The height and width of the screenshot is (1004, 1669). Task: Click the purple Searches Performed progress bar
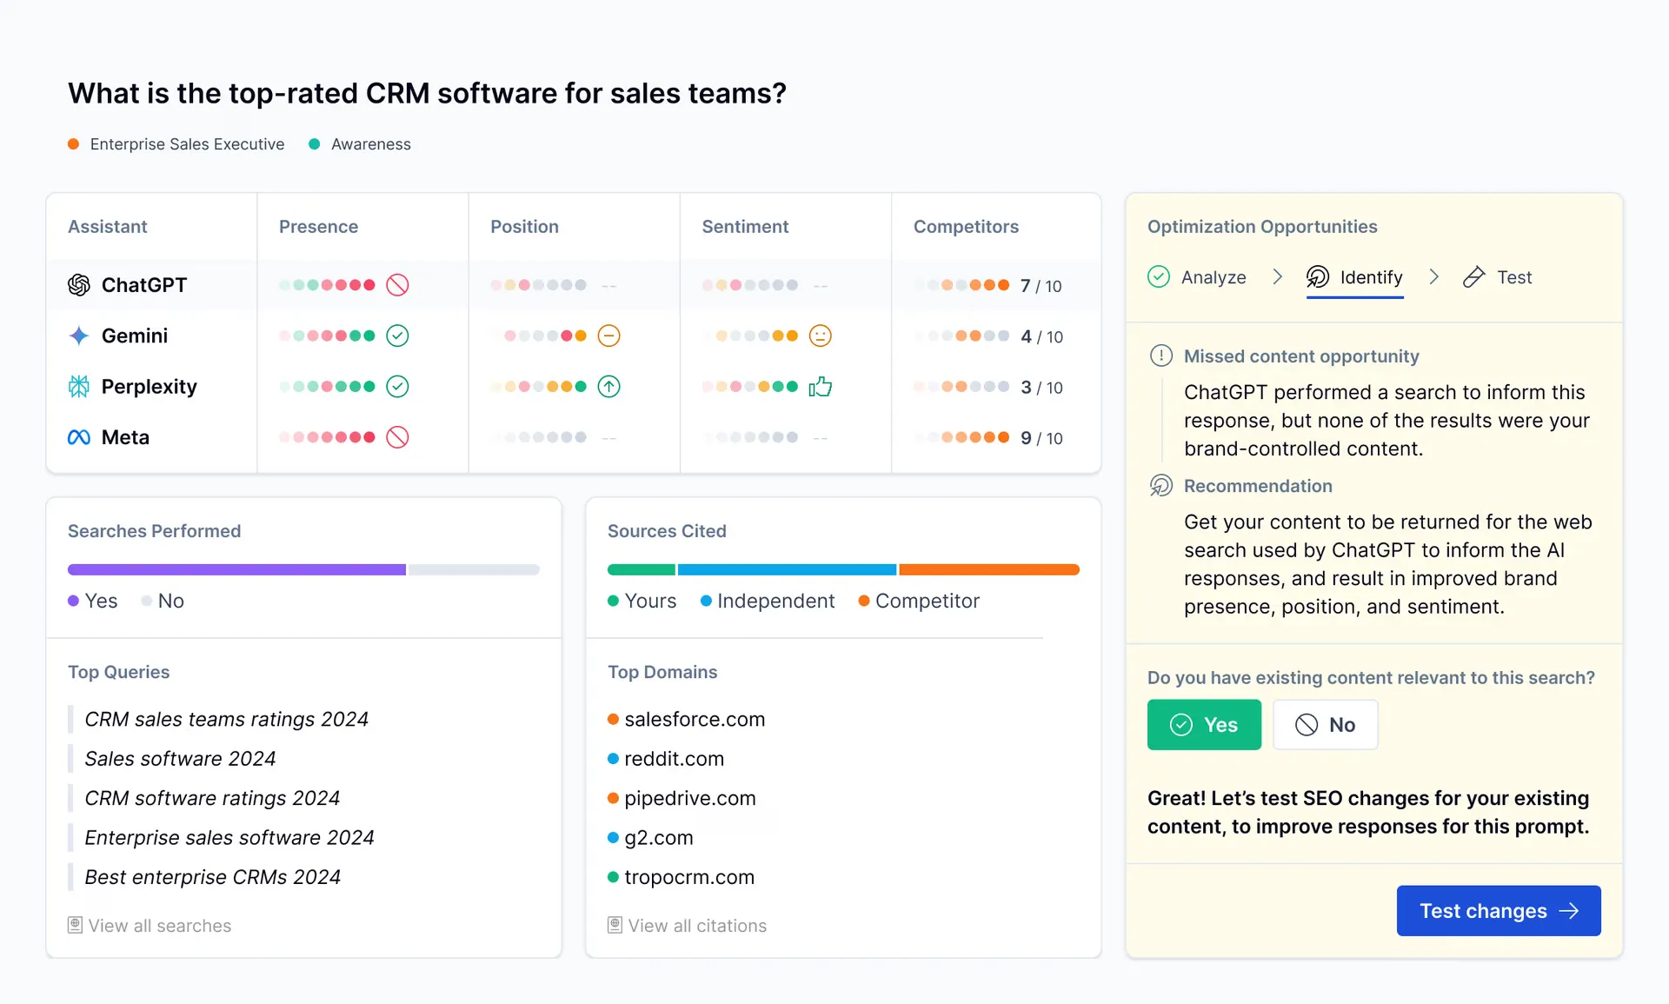pyautogui.click(x=235, y=569)
